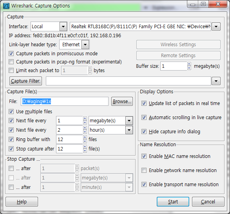Click the capture File path field
Image resolution: width=230 pixels, height=214 pixels.
pyautogui.click(x=65, y=101)
